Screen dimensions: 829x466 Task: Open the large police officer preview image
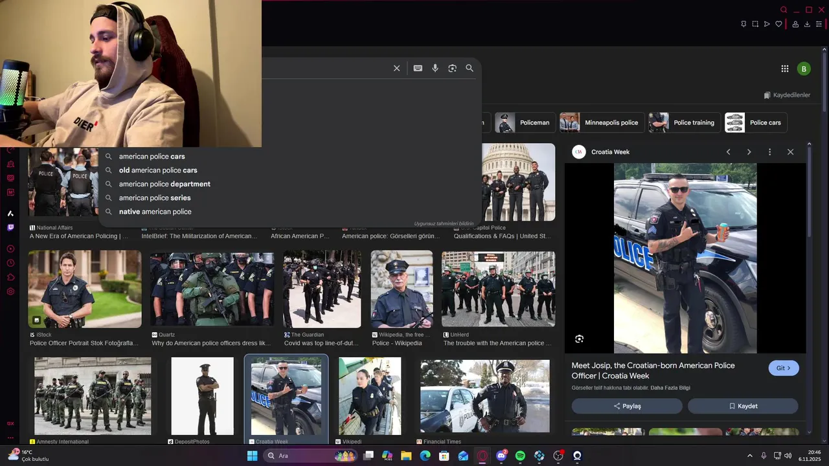point(685,258)
